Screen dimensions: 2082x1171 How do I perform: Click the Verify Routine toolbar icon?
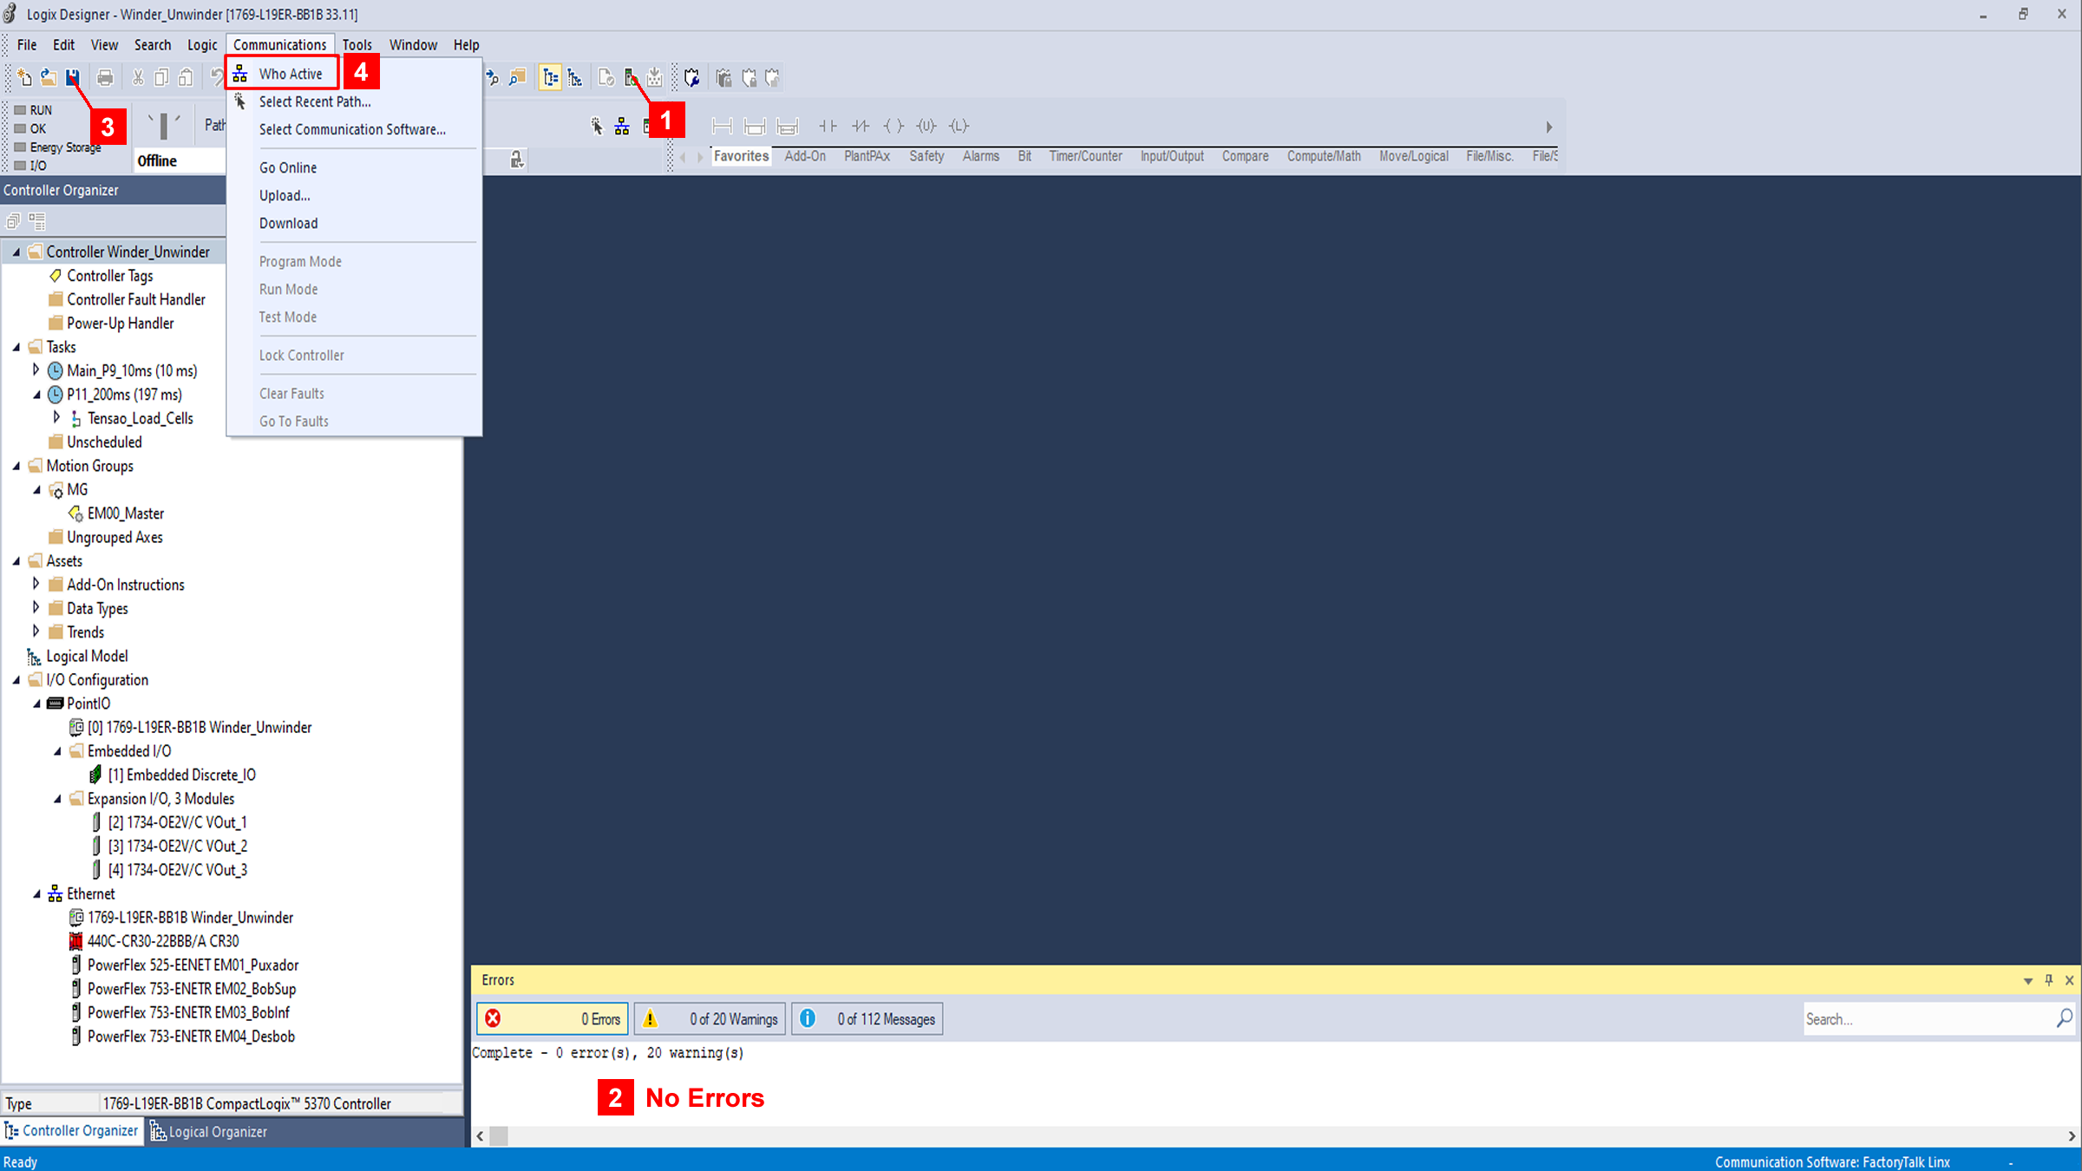tap(606, 78)
